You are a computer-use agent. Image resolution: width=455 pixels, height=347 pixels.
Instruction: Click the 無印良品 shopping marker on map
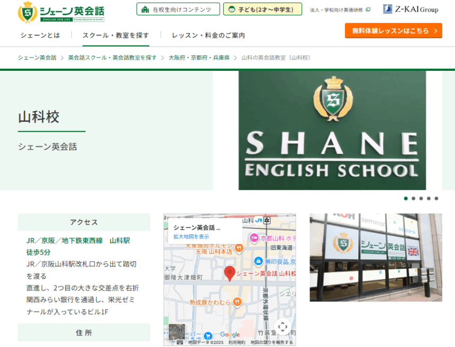click(x=258, y=261)
